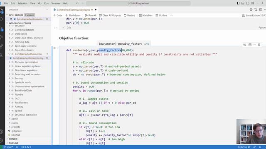Toggle the bottom panel layout icon
266x149 pixels.
point(243,3)
